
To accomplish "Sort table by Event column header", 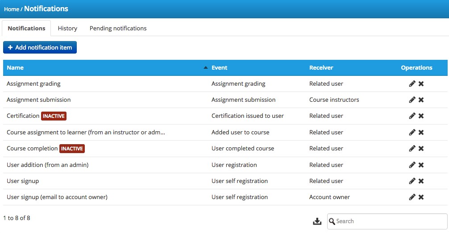I will [x=219, y=68].
